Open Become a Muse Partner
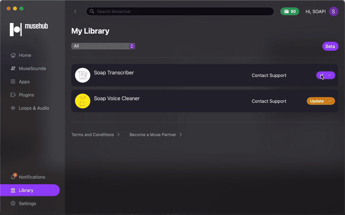Viewport: 345px width, 215px height. click(x=153, y=134)
